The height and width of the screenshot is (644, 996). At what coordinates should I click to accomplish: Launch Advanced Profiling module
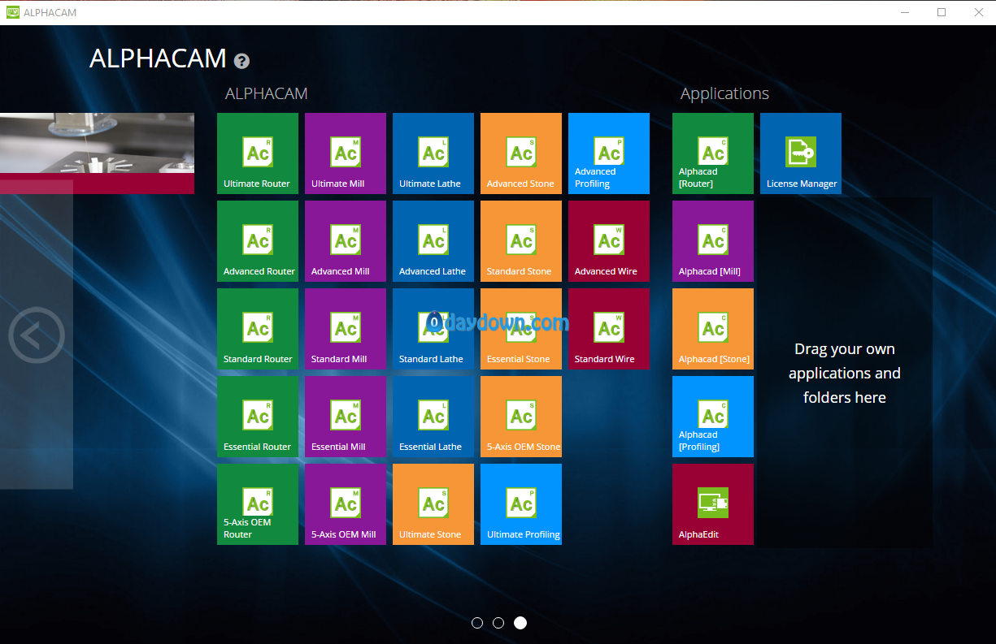[x=609, y=153]
